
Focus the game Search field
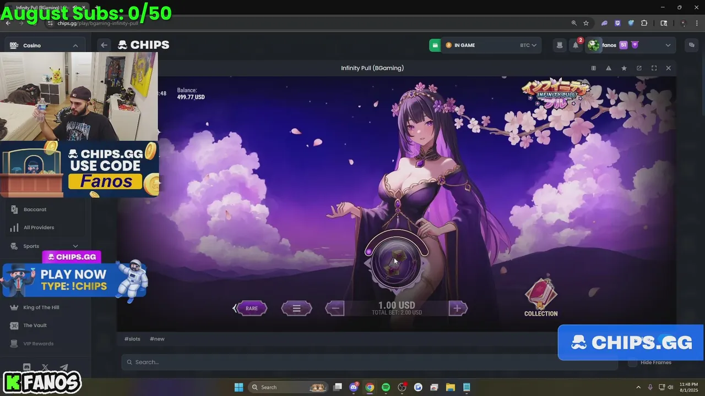coord(369,362)
